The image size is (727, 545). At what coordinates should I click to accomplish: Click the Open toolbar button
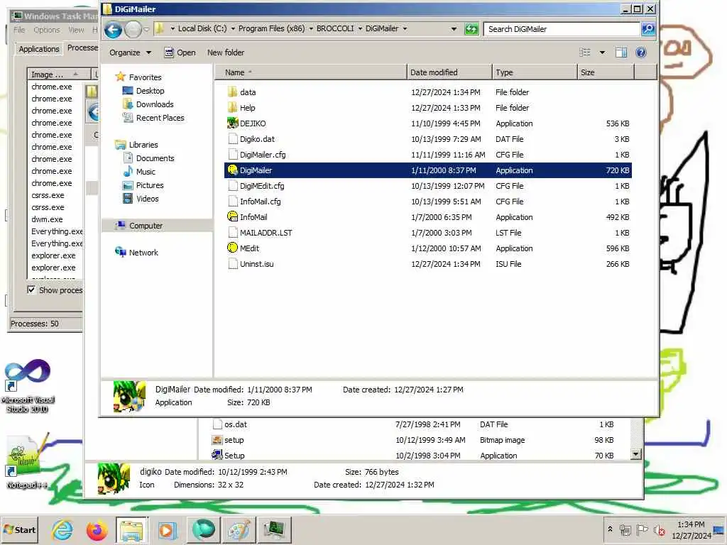[180, 53]
